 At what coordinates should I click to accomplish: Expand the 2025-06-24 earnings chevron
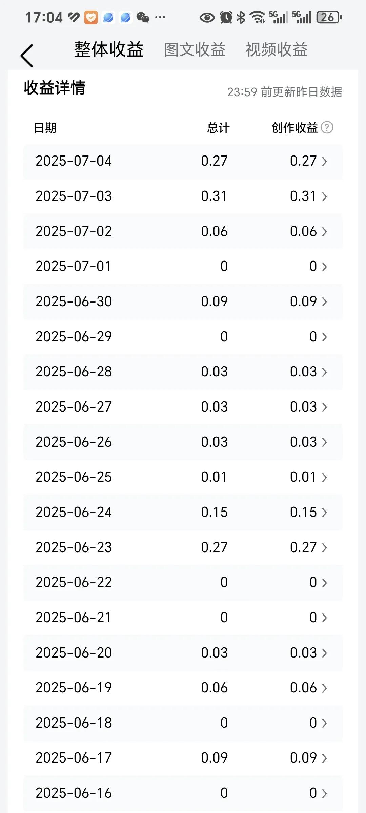(x=324, y=513)
